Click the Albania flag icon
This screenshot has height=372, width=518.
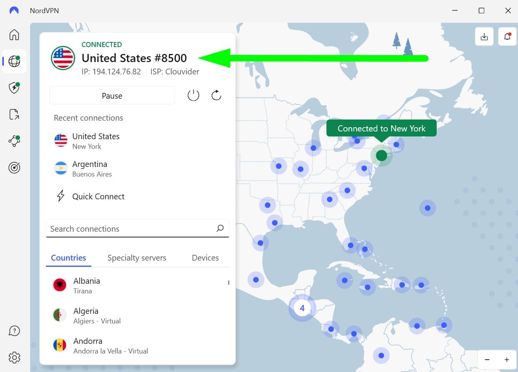coord(60,285)
